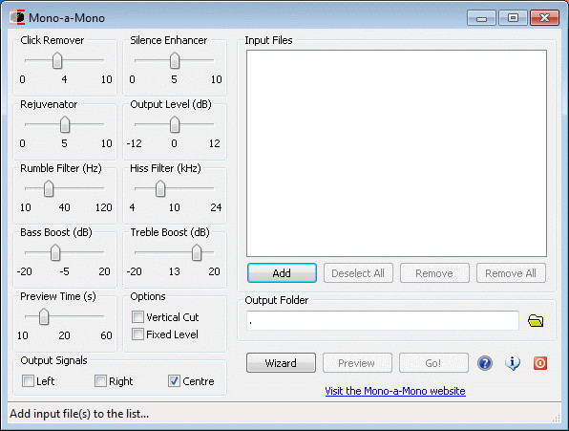Open the output folder browse icon
Screen dimensions: 569x431
coord(536,320)
